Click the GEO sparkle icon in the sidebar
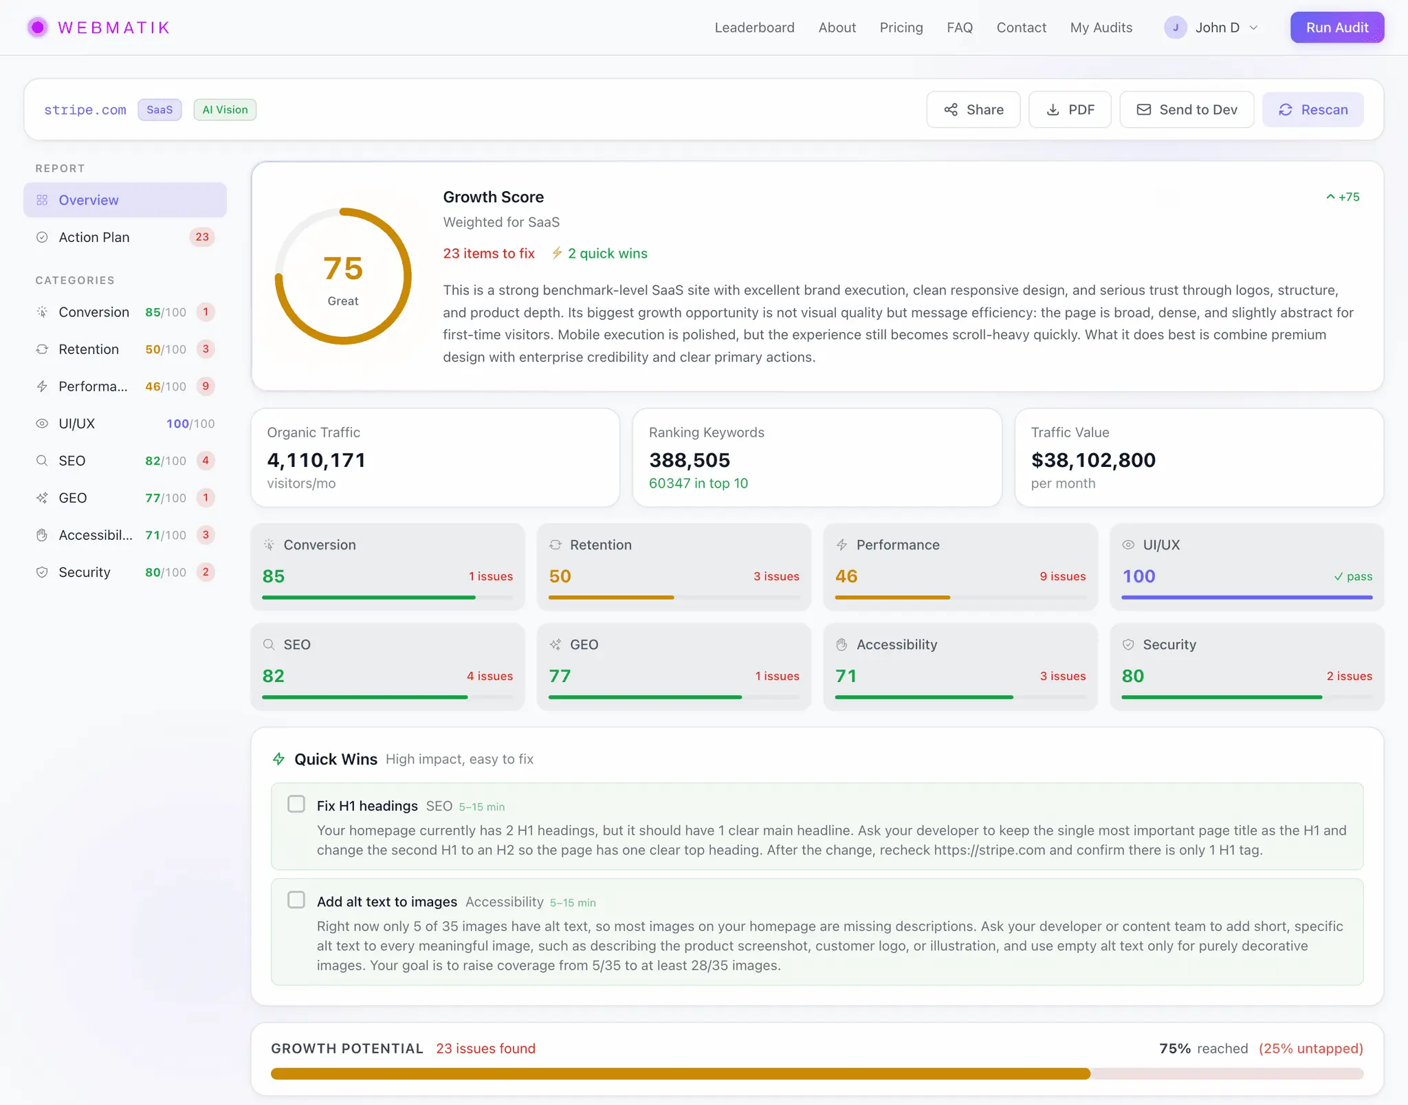Image resolution: width=1408 pixels, height=1105 pixels. pyautogui.click(x=42, y=498)
